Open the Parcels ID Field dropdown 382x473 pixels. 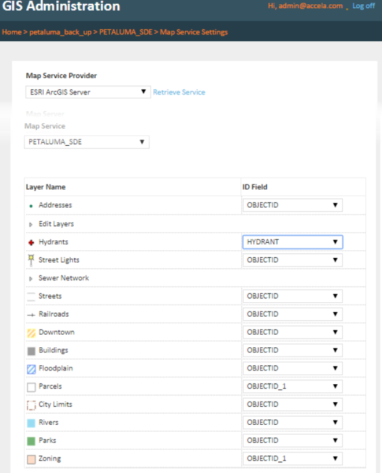click(x=293, y=386)
